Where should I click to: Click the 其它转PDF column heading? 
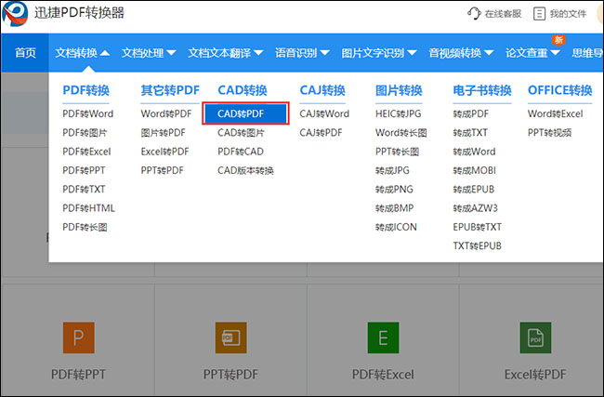coord(170,90)
